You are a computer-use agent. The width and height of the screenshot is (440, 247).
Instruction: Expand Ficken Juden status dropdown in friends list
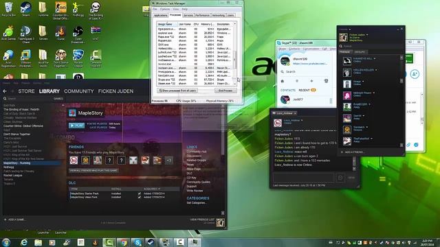(367, 35)
